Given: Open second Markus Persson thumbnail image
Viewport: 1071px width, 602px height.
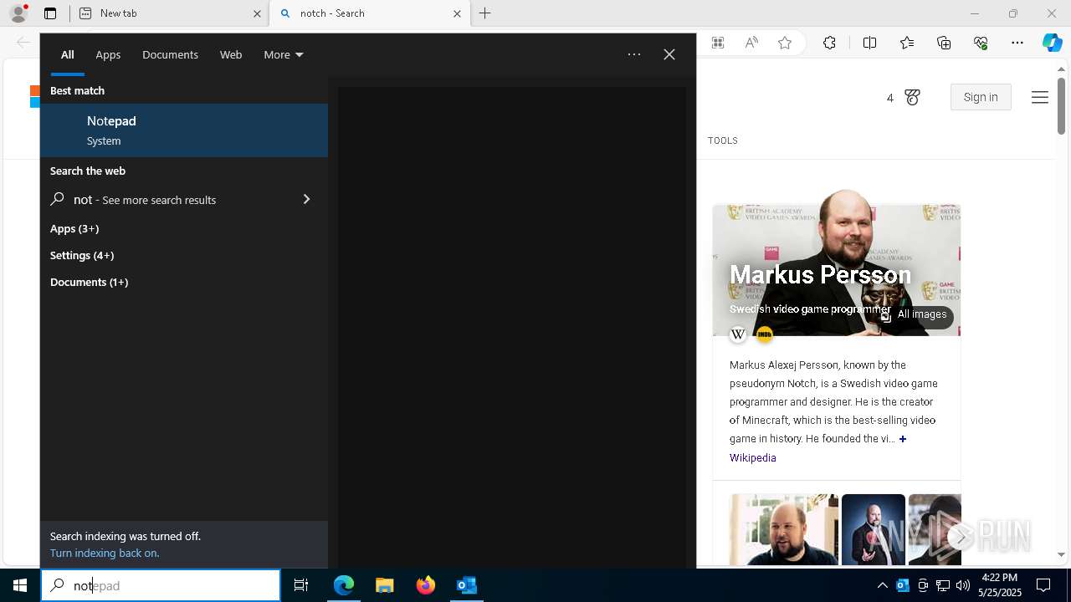Looking at the screenshot, I should click(x=874, y=529).
